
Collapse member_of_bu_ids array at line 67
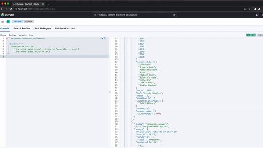(x=118, y=142)
